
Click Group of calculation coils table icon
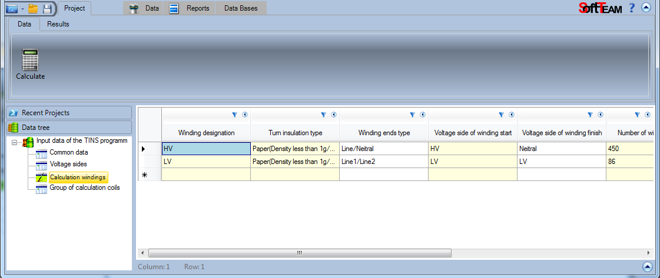tap(41, 189)
